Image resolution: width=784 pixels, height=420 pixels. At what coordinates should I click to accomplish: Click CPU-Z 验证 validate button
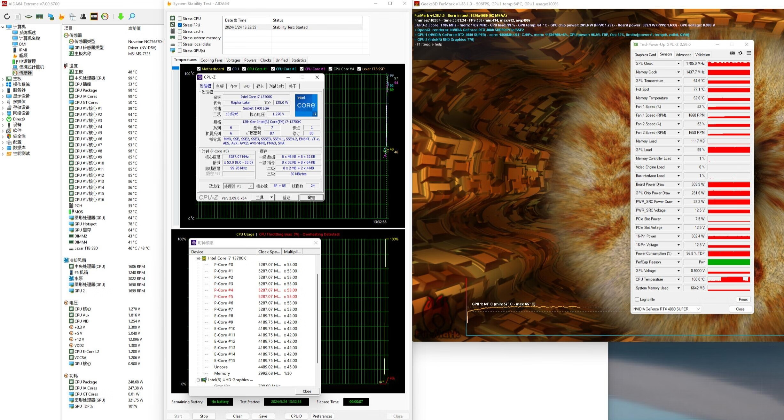pos(286,198)
